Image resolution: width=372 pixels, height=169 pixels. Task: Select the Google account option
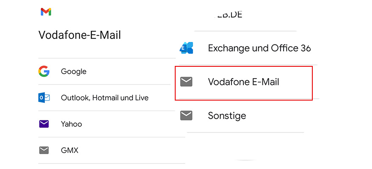pos(74,71)
